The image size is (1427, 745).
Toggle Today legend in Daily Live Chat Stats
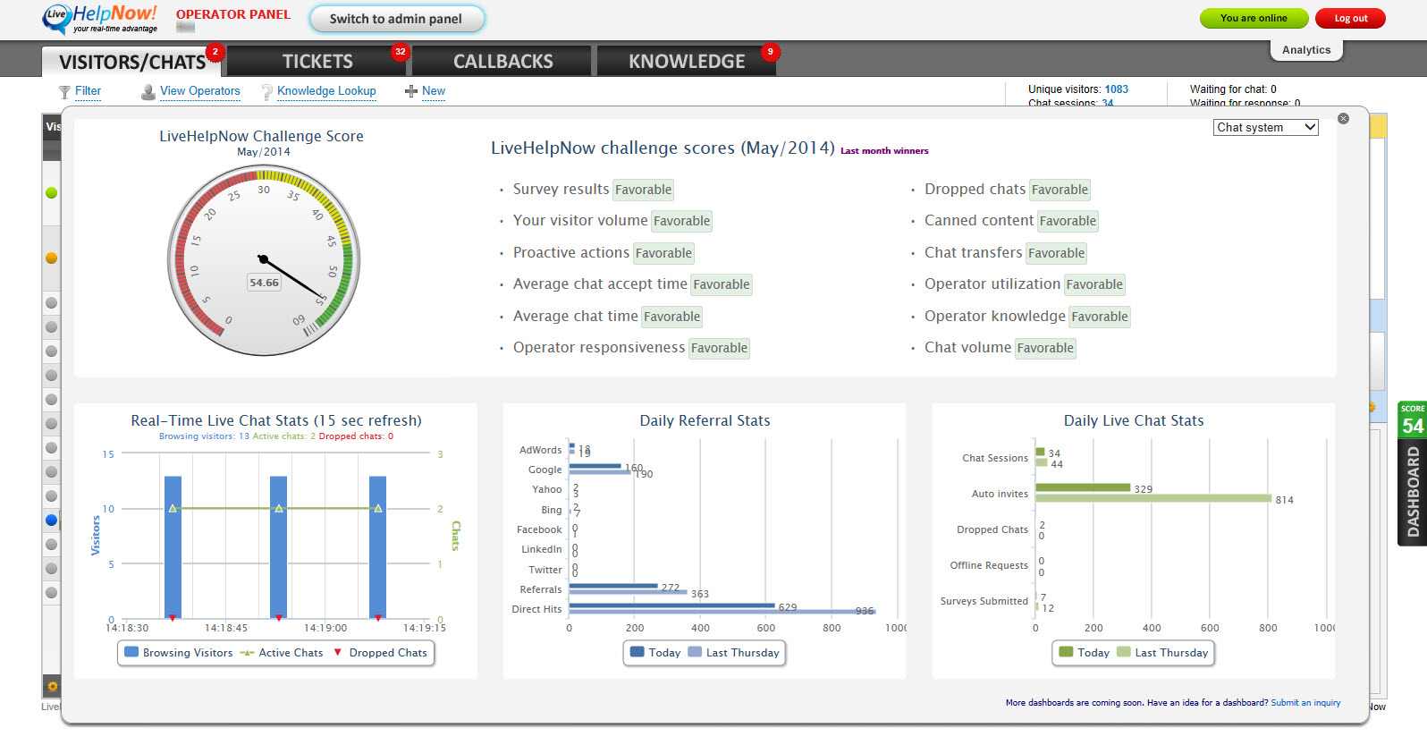pyautogui.click(x=1085, y=653)
